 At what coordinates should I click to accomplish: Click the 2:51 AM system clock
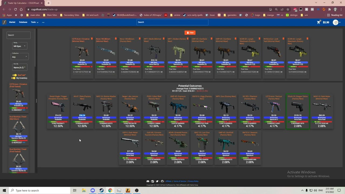[x=330, y=189]
